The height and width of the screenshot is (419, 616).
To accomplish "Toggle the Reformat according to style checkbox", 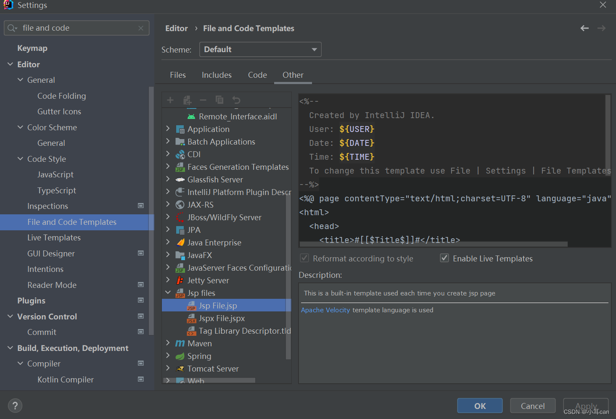I will click(x=304, y=258).
